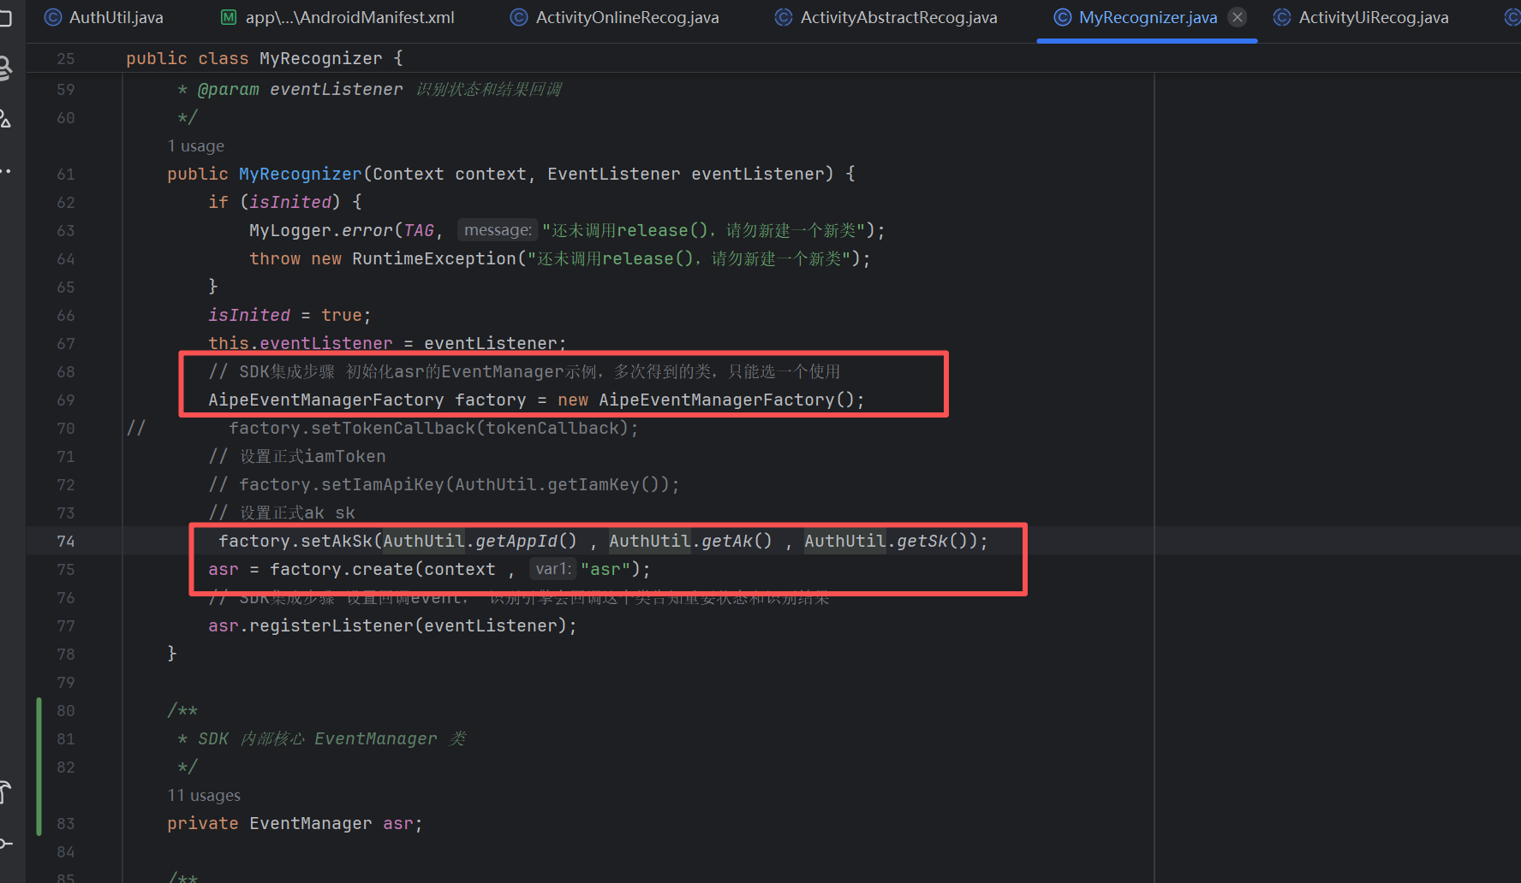This screenshot has width=1521, height=883.
Task: Click the 'message:' inlay hint on line 63
Action: pos(498,230)
